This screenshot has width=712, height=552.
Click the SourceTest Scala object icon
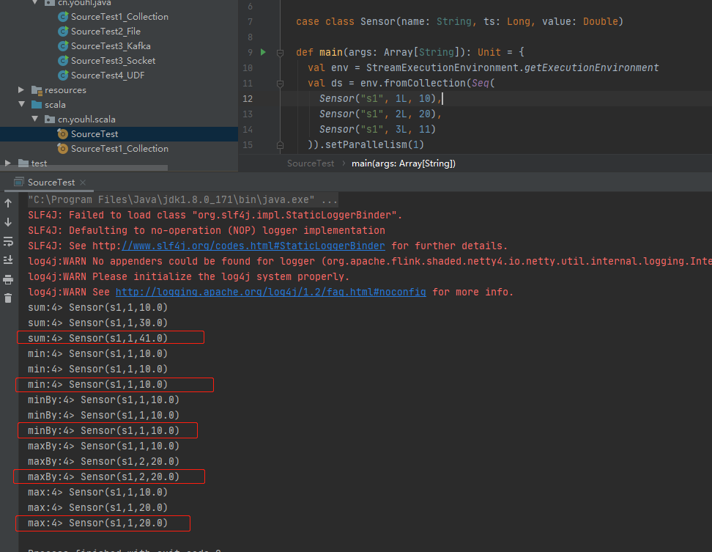click(63, 134)
